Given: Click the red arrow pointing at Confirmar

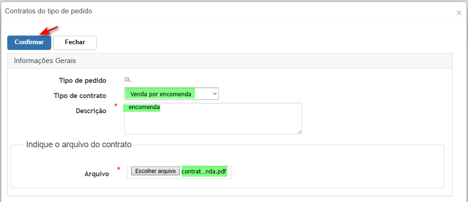Looking at the screenshot, I should point(49,30).
